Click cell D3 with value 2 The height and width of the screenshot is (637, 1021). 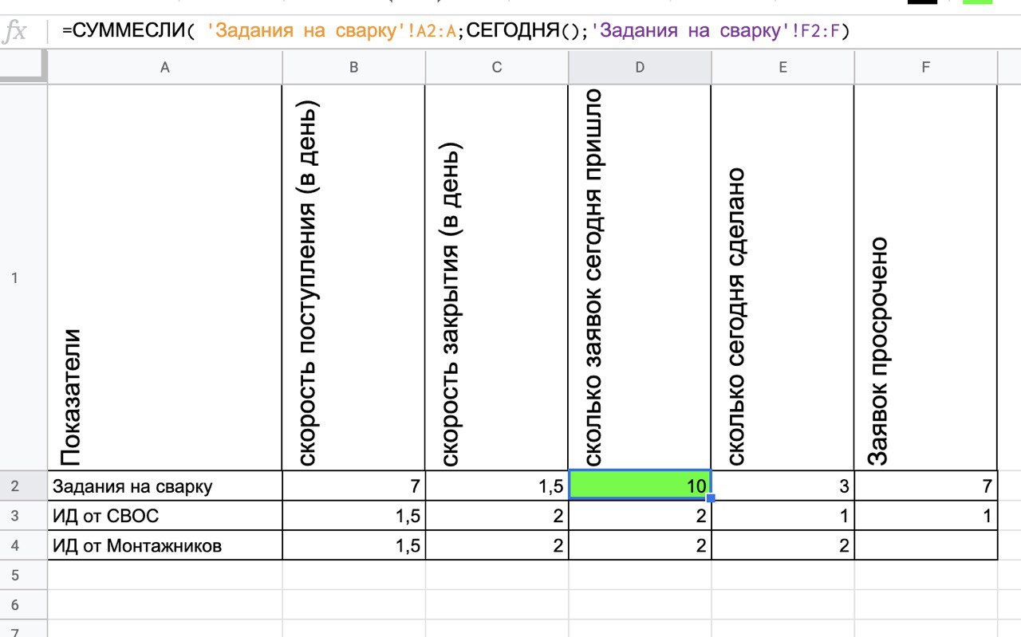coord(640,515)
